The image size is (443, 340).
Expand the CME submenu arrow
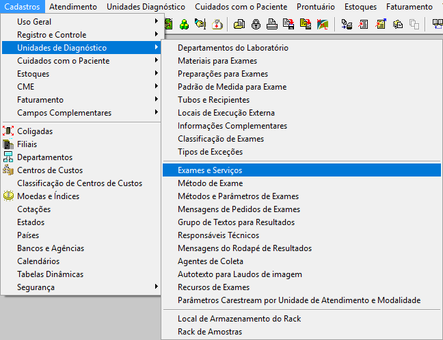point(157,86)
